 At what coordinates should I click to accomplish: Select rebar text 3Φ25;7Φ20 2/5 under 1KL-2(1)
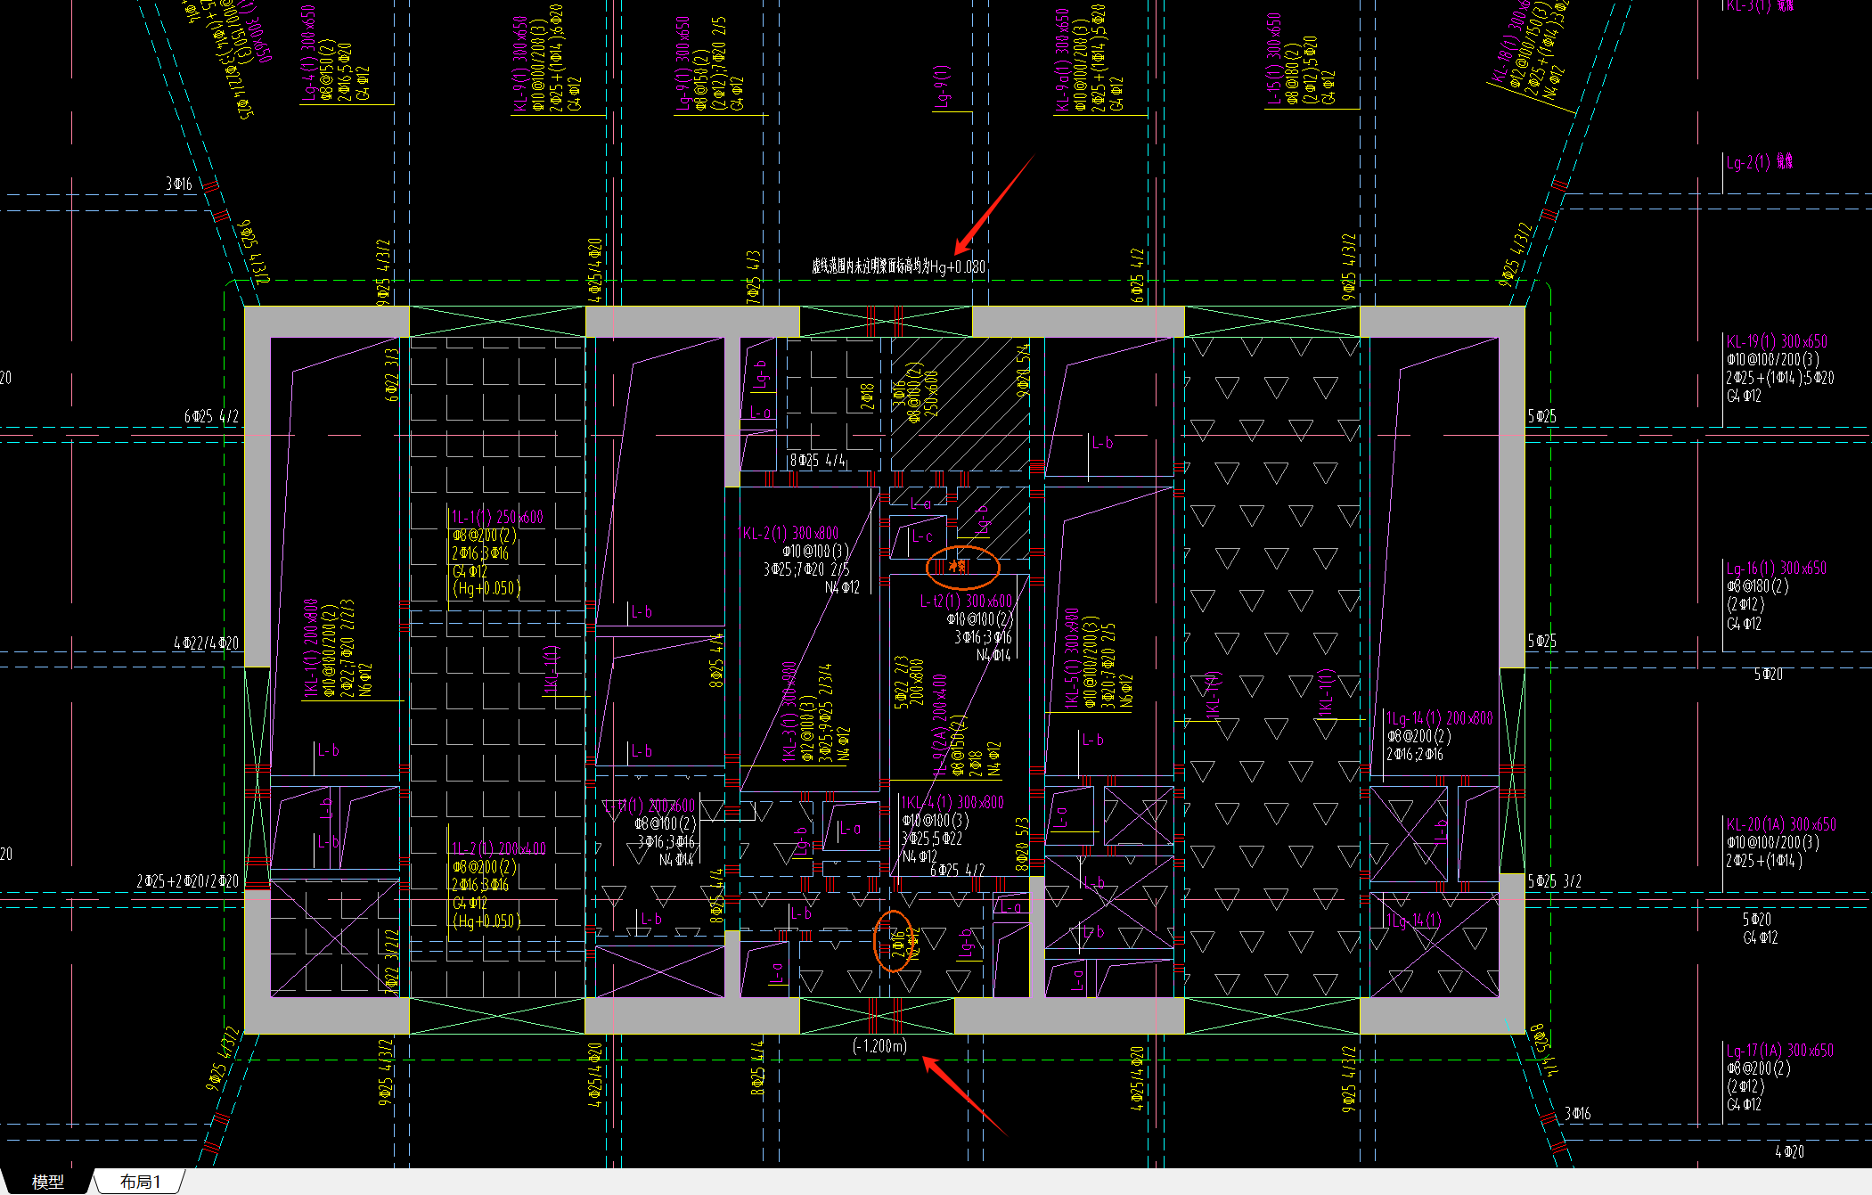tap(805, 569)
